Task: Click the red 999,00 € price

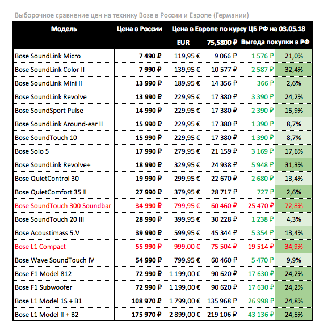Action: (x=187, y=247)
